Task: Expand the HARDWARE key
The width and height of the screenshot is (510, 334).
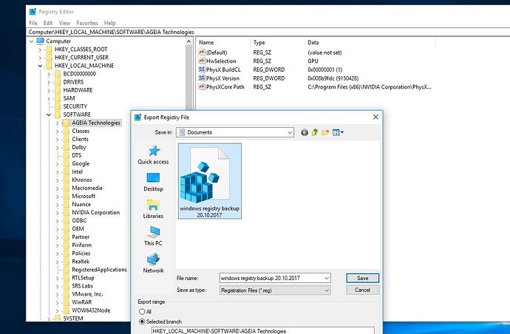Action: [49, 90]
